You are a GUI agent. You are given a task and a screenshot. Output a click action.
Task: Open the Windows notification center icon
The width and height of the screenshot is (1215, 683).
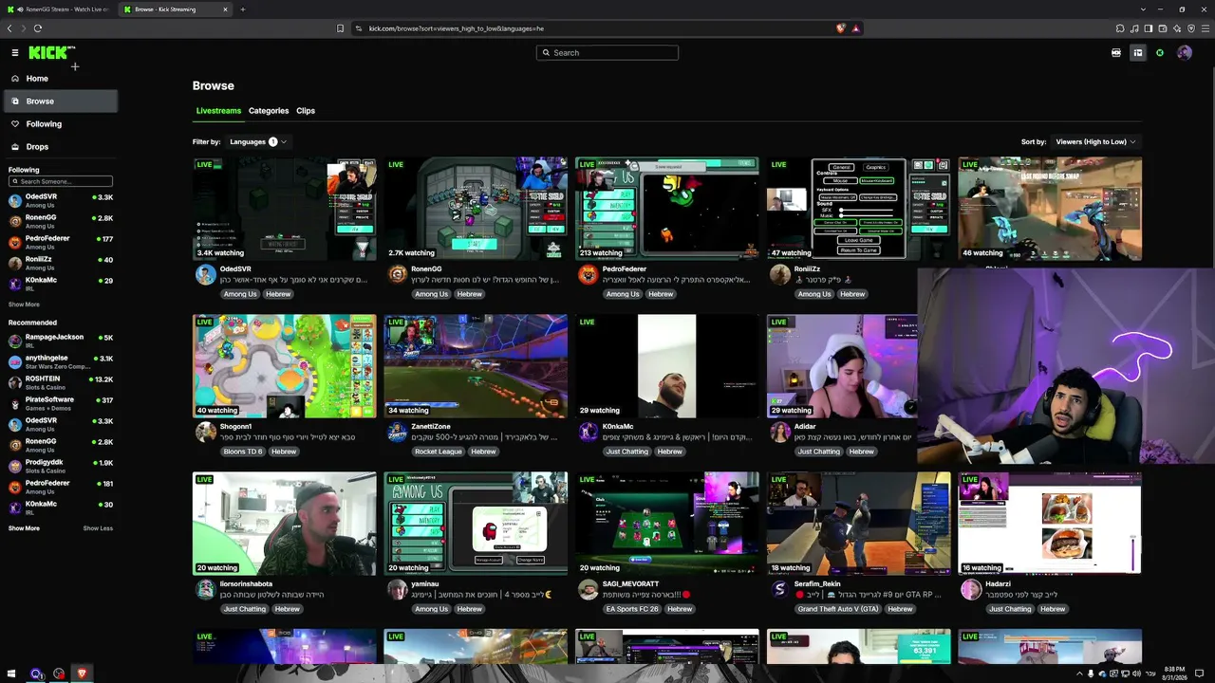click(1201, 674)
